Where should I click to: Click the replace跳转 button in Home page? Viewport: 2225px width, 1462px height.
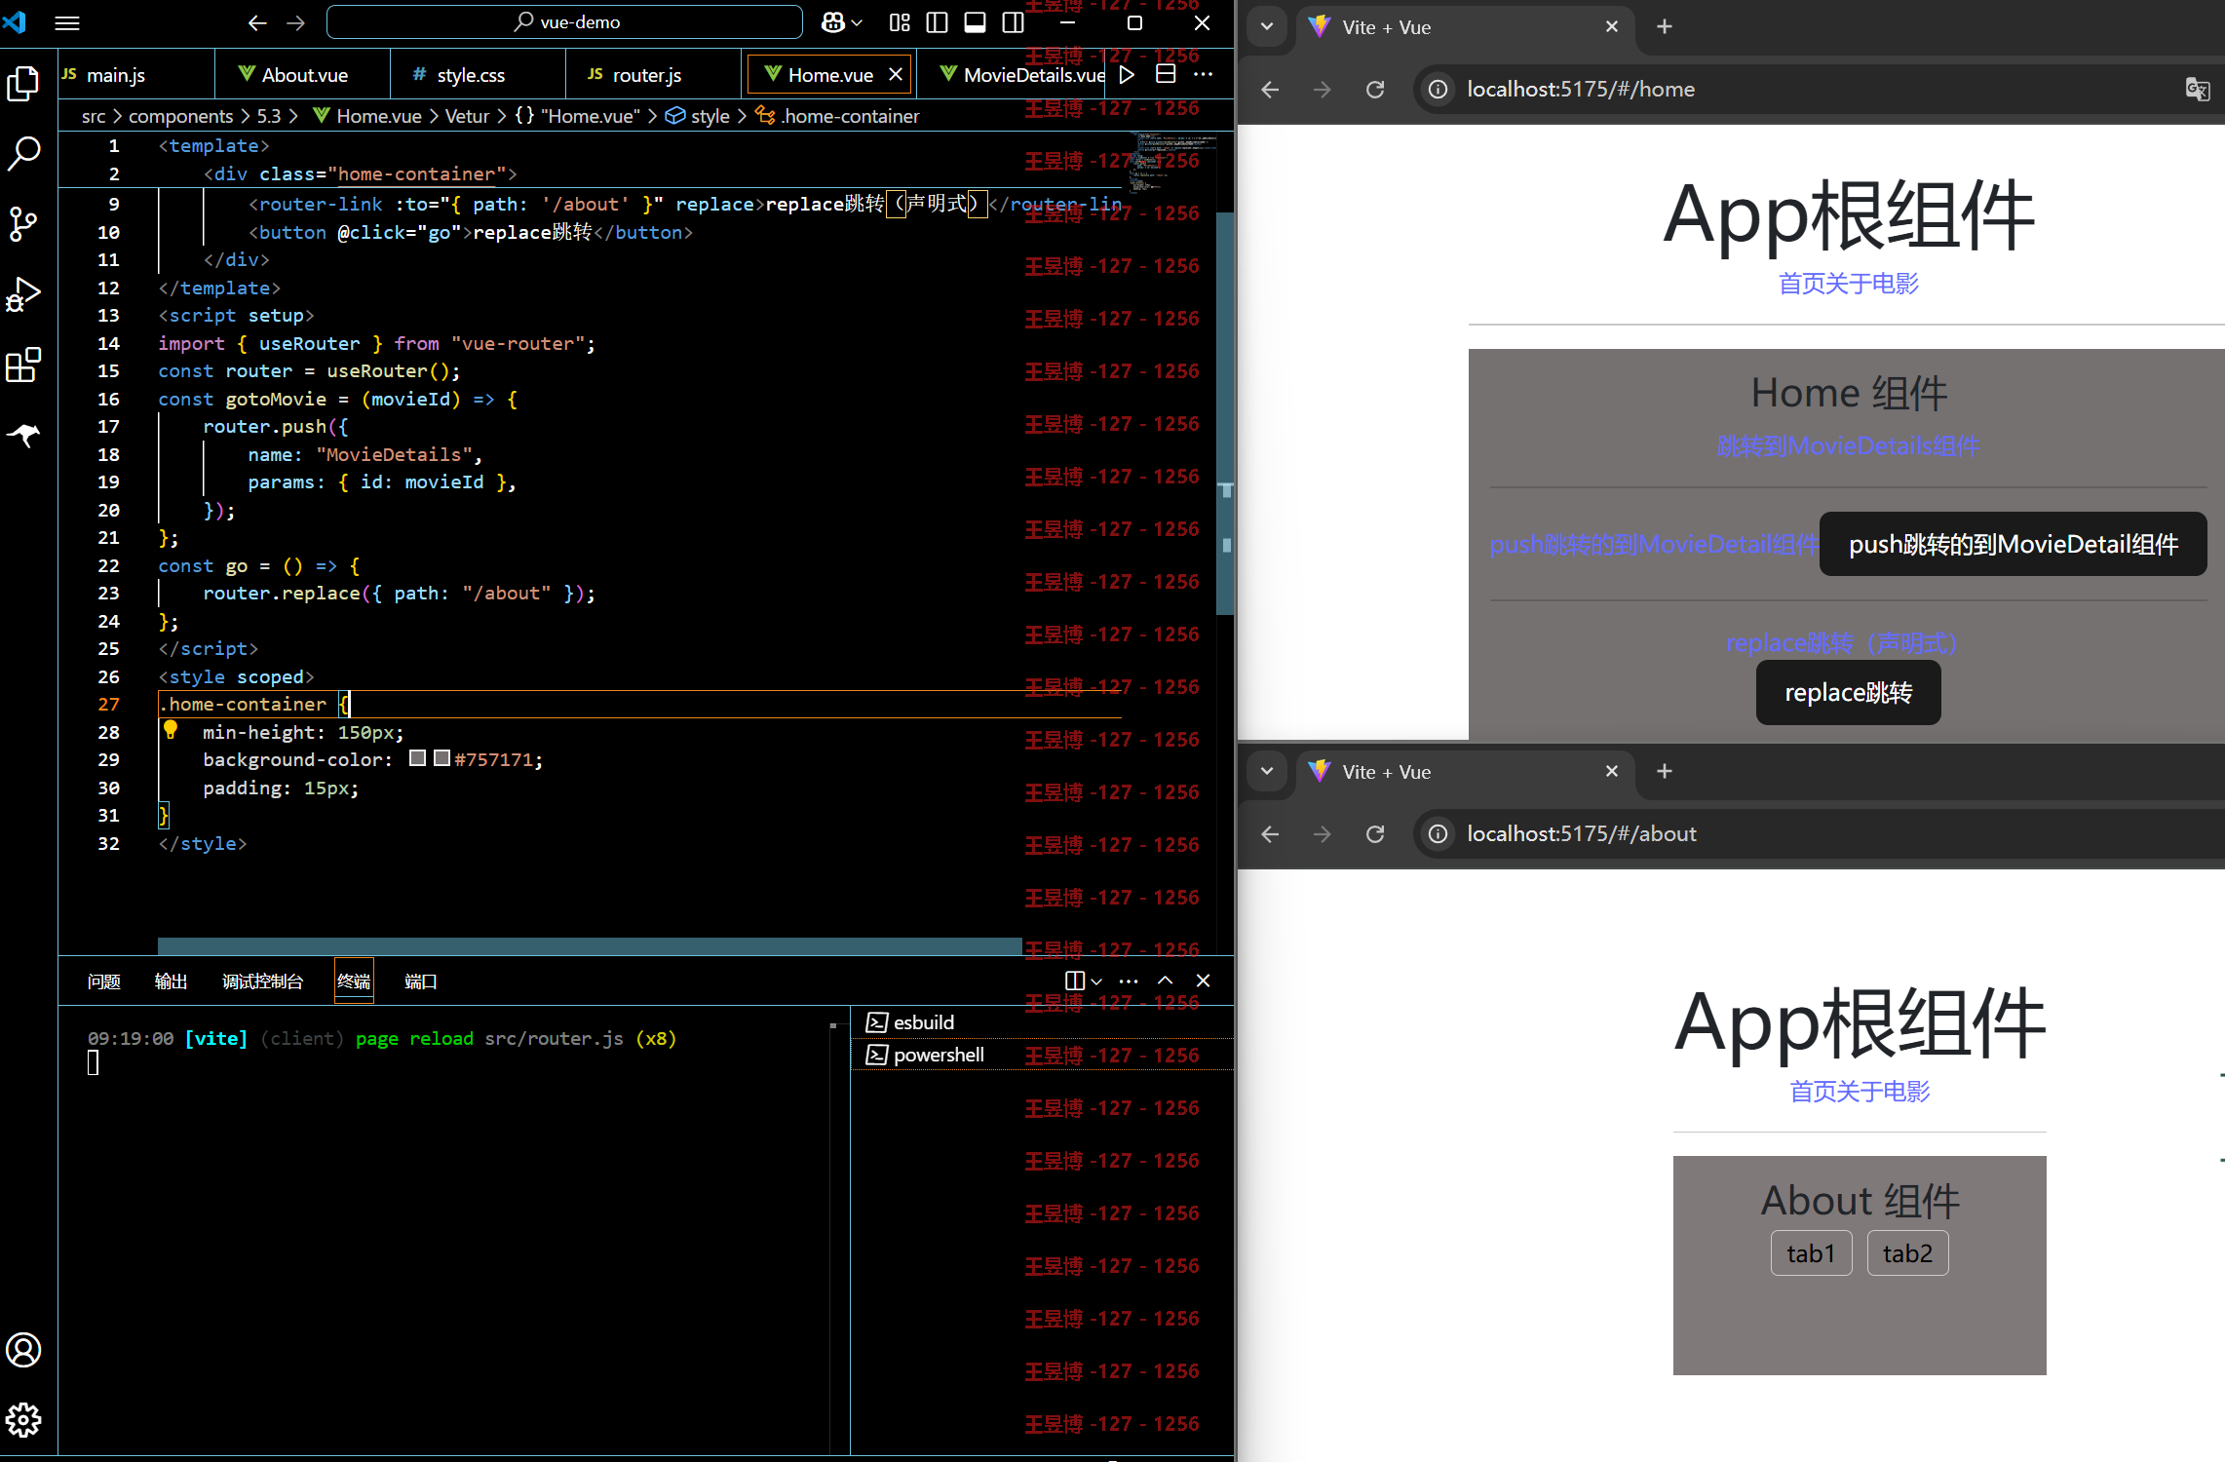(x=1848, y=693)
